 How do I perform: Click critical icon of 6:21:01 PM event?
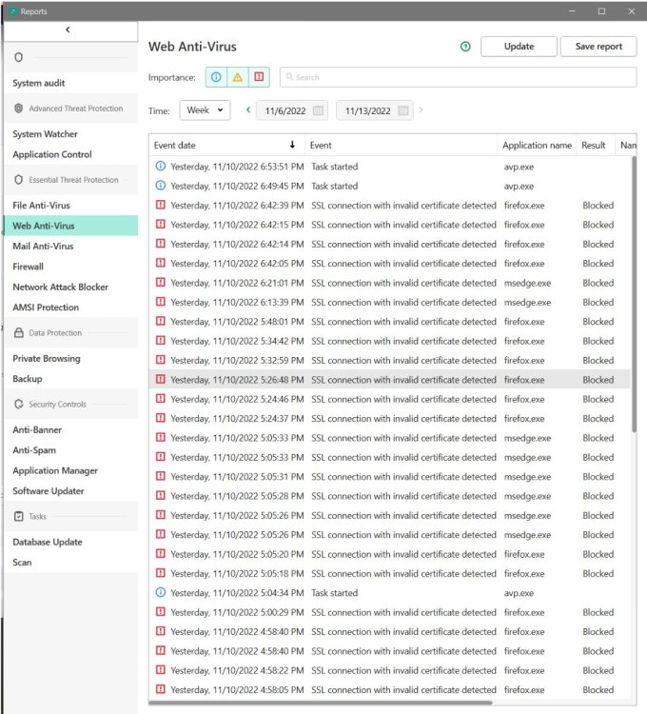click(x=161, y=283)
